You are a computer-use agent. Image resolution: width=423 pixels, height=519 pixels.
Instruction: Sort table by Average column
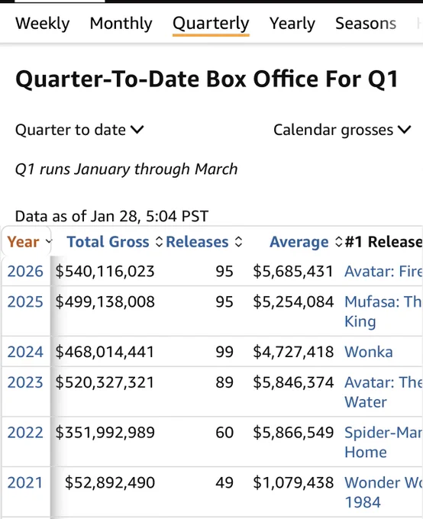pyautogui.click(x=305, y=242)
